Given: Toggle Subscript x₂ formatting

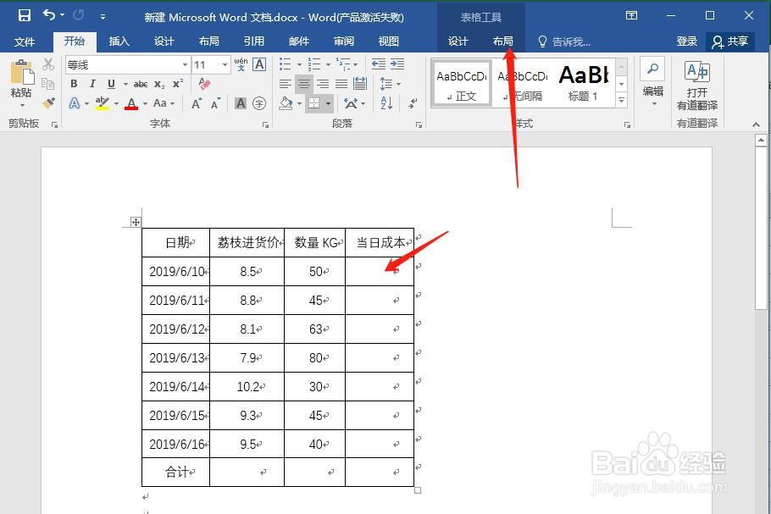Looking at the screenshot, I should (x=159, y=84).
